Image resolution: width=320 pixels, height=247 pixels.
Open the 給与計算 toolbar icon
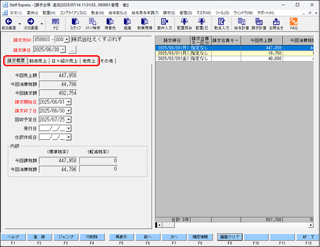pyautogui.click(x=241, y=24)
